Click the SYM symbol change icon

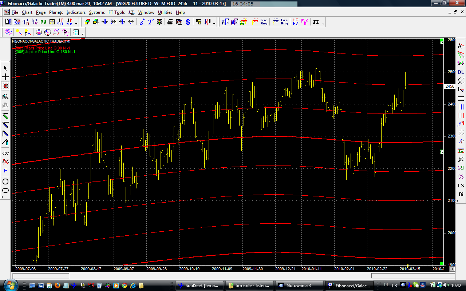coord(60,22)
